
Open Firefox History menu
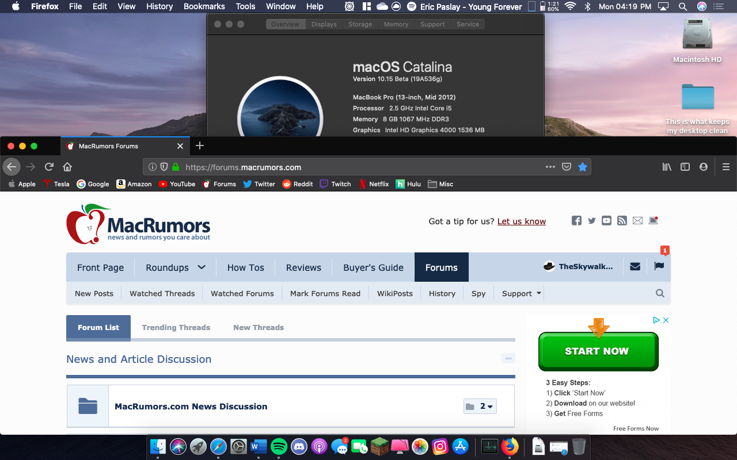click(159, 6)
